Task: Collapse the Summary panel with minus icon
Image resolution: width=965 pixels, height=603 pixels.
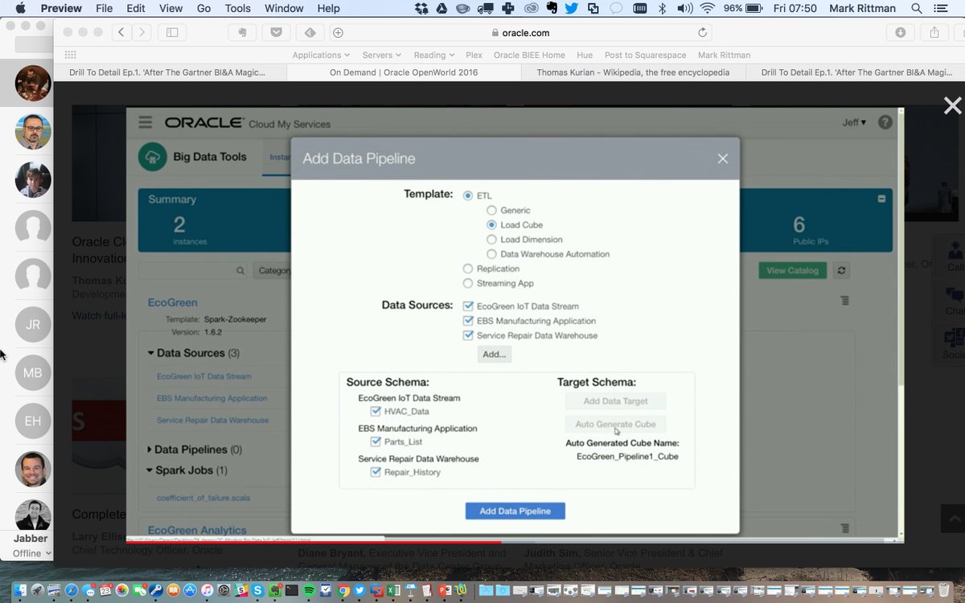Action: click(x=881, y=199)
